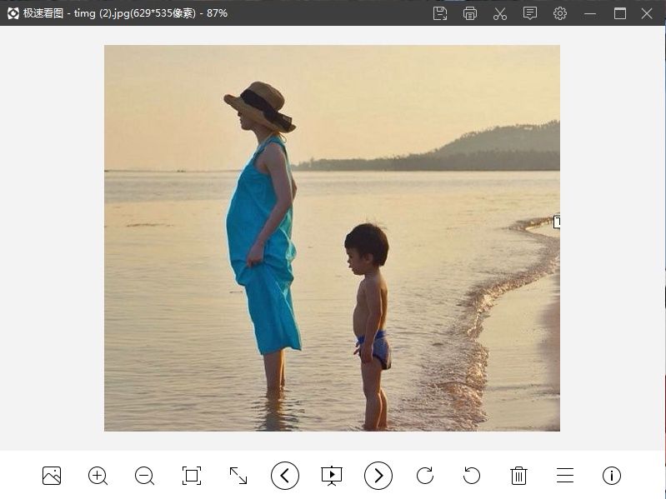Open the hamburger more-options menu
This screenshot has height=499, width=666.
click(x=565, y=476)
